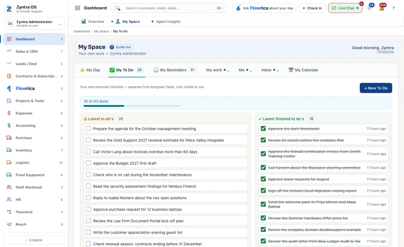The width and height of the screenshot is (404, 247).
Task: Open the Sales & CRM sidebar icon
Action: 9,51
